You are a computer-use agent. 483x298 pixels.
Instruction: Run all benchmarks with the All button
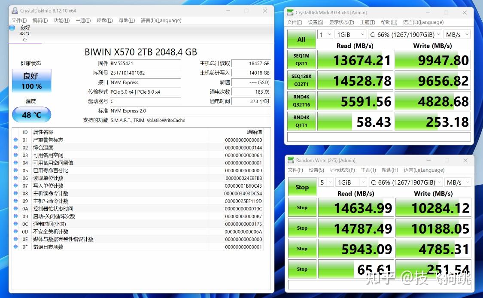(301, 39)
